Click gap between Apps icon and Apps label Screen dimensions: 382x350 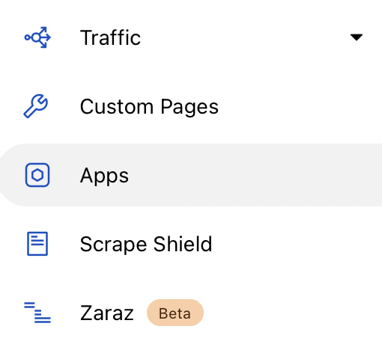[x=65, y=175]
